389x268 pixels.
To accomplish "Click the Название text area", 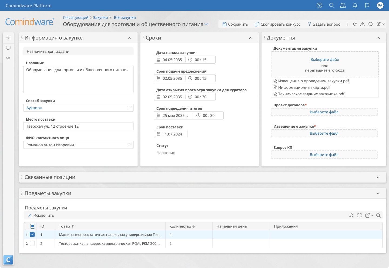I will tap(78, 80).
